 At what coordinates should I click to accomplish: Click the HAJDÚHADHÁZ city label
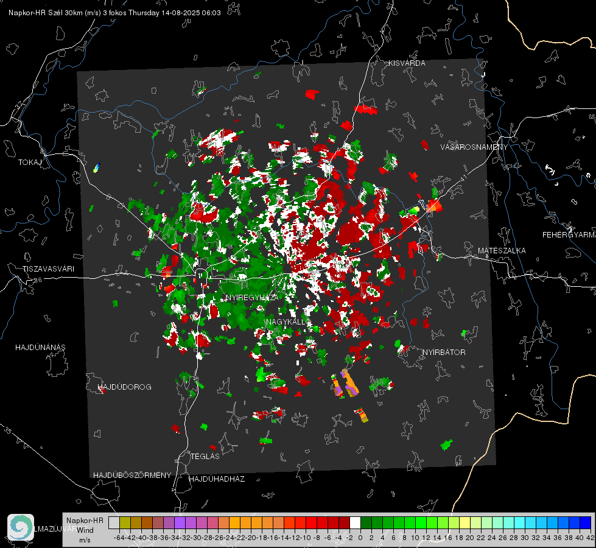coord(217,479)
